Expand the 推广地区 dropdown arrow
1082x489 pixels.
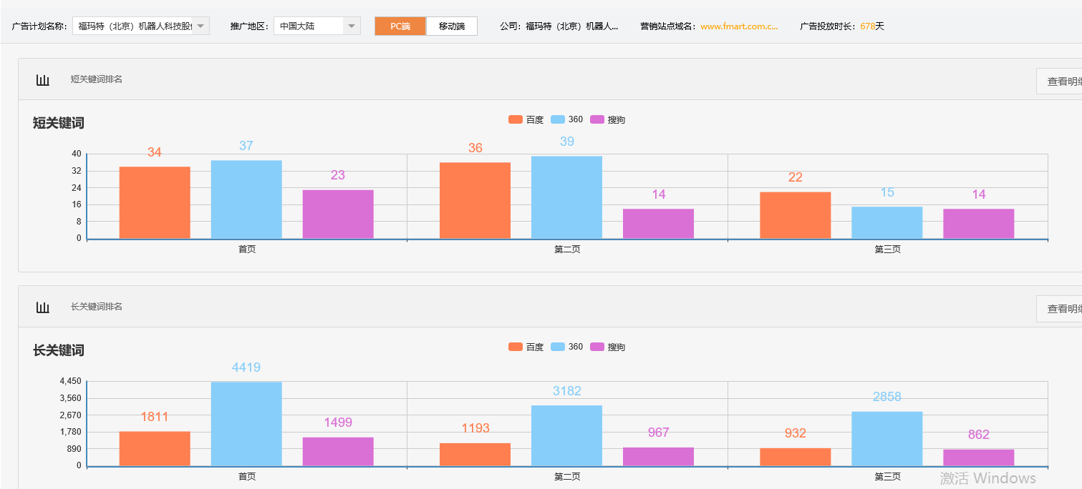tap(351, 26)
